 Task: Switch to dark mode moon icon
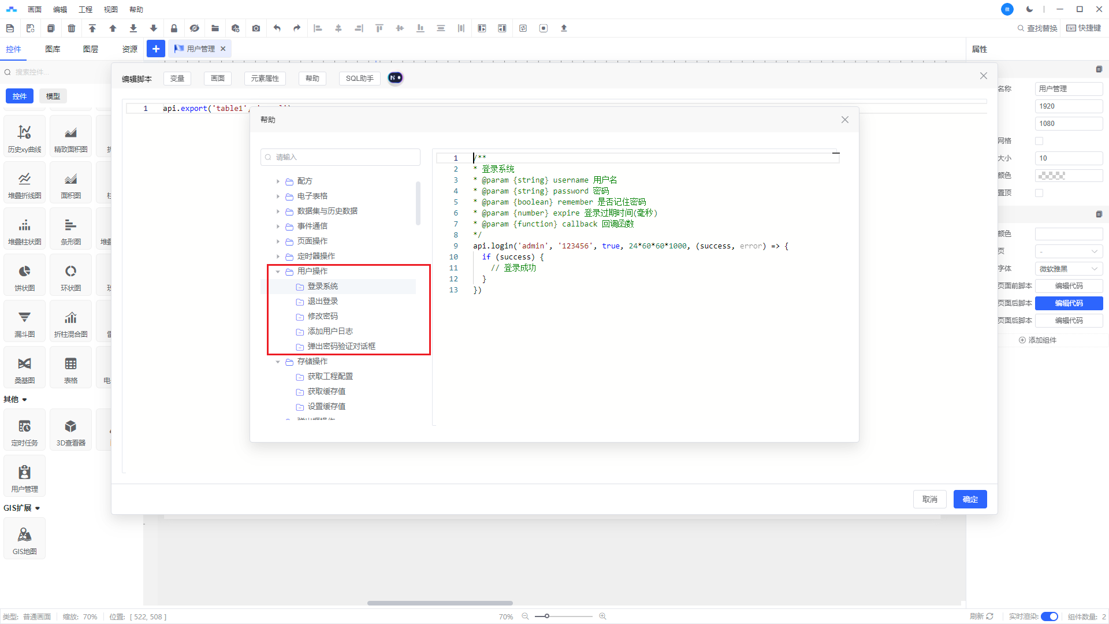click(1029, 9)
